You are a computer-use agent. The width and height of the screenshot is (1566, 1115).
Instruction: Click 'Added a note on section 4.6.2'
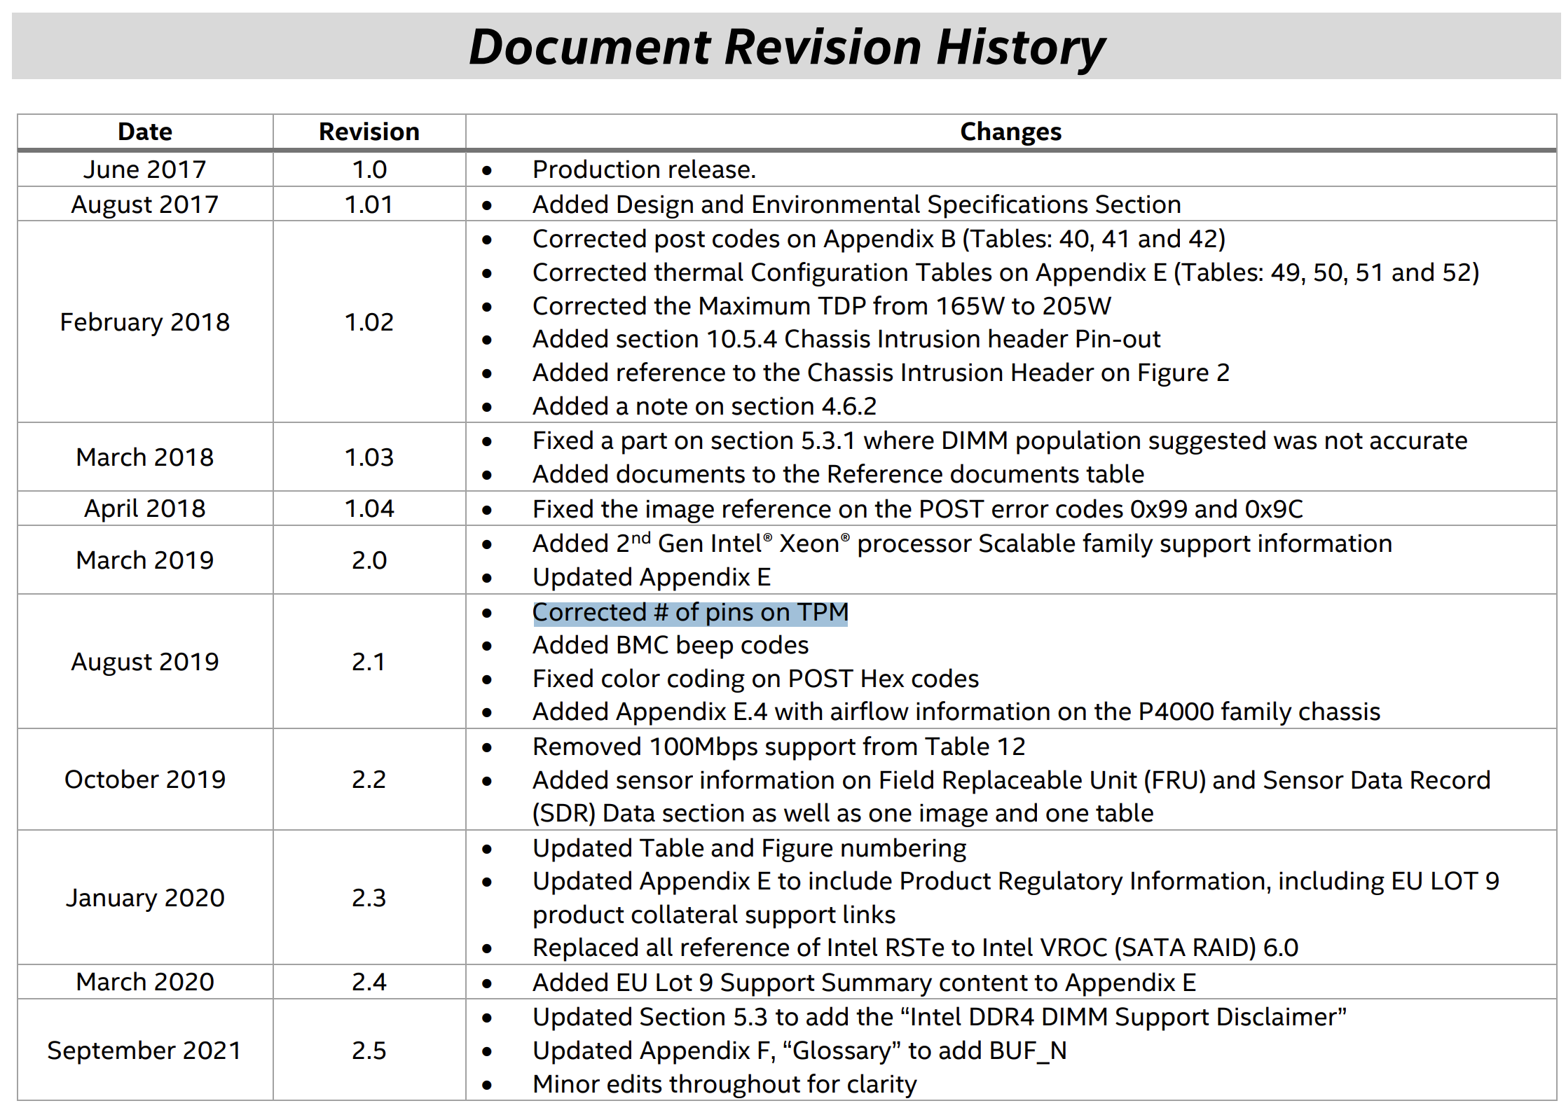(704, 406)
